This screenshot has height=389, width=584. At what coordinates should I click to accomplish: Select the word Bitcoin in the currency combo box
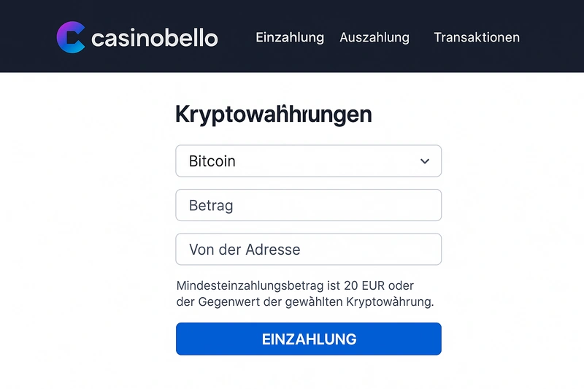tap(212, 161)
